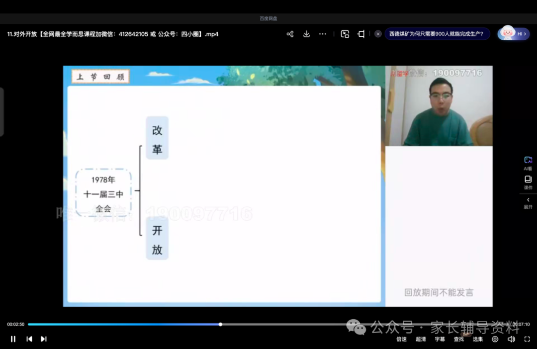Click the current time 00:02:50
The height and width of the screenshot is (349, 537).
(x=16, y=324)
